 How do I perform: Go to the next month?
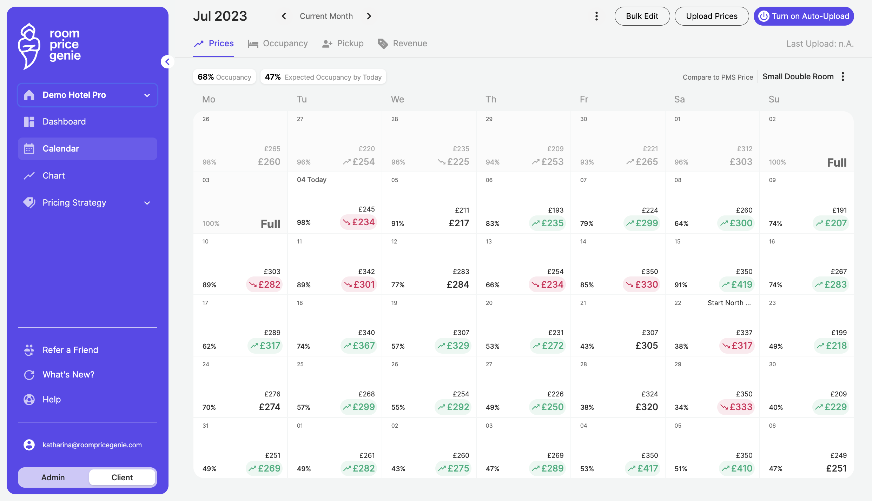coord(369,16)
